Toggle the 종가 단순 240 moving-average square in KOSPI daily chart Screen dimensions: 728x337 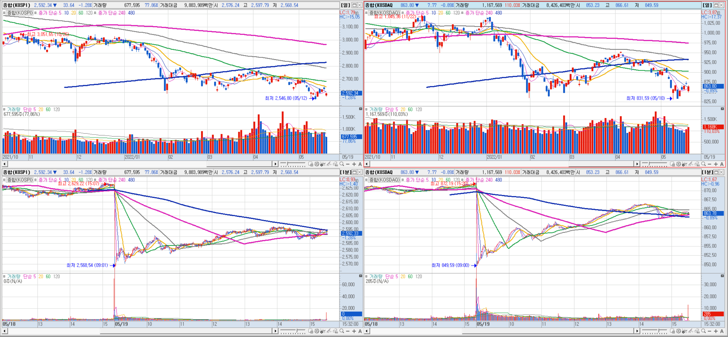click(95, 13)
